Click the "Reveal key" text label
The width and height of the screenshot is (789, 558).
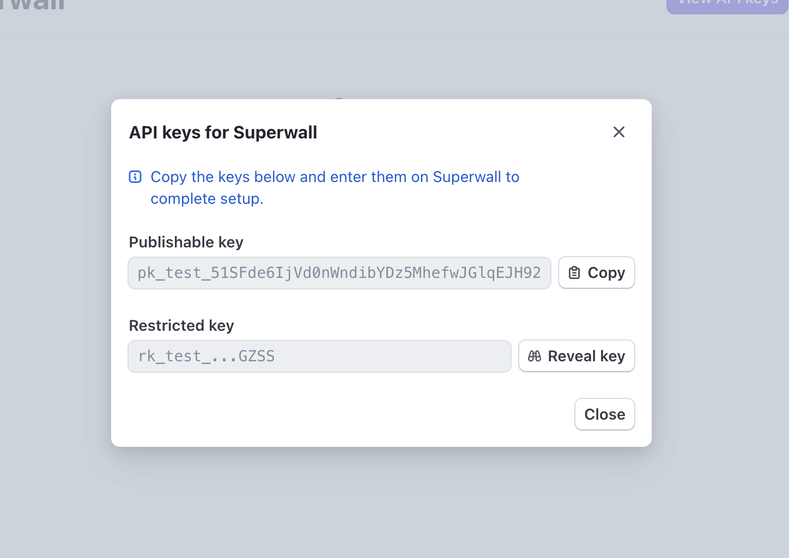pos(586,356)
